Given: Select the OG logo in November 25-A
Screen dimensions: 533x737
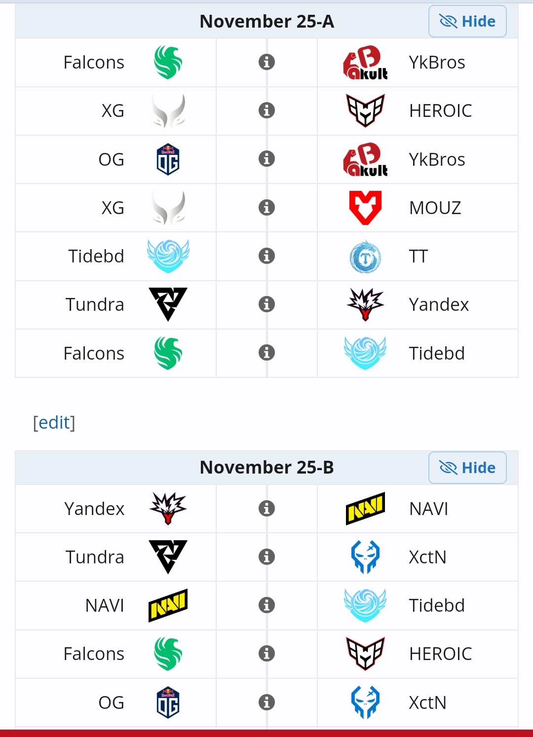Looking at the screenshot, I should click(168, 159).
